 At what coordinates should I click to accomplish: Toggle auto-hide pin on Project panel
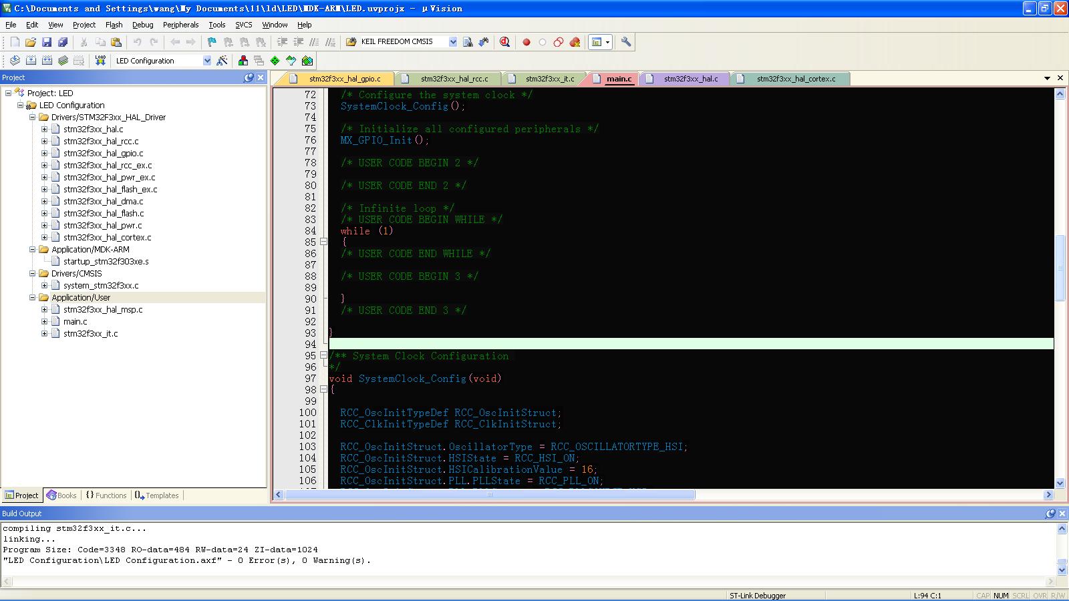[x=249, y=77]
